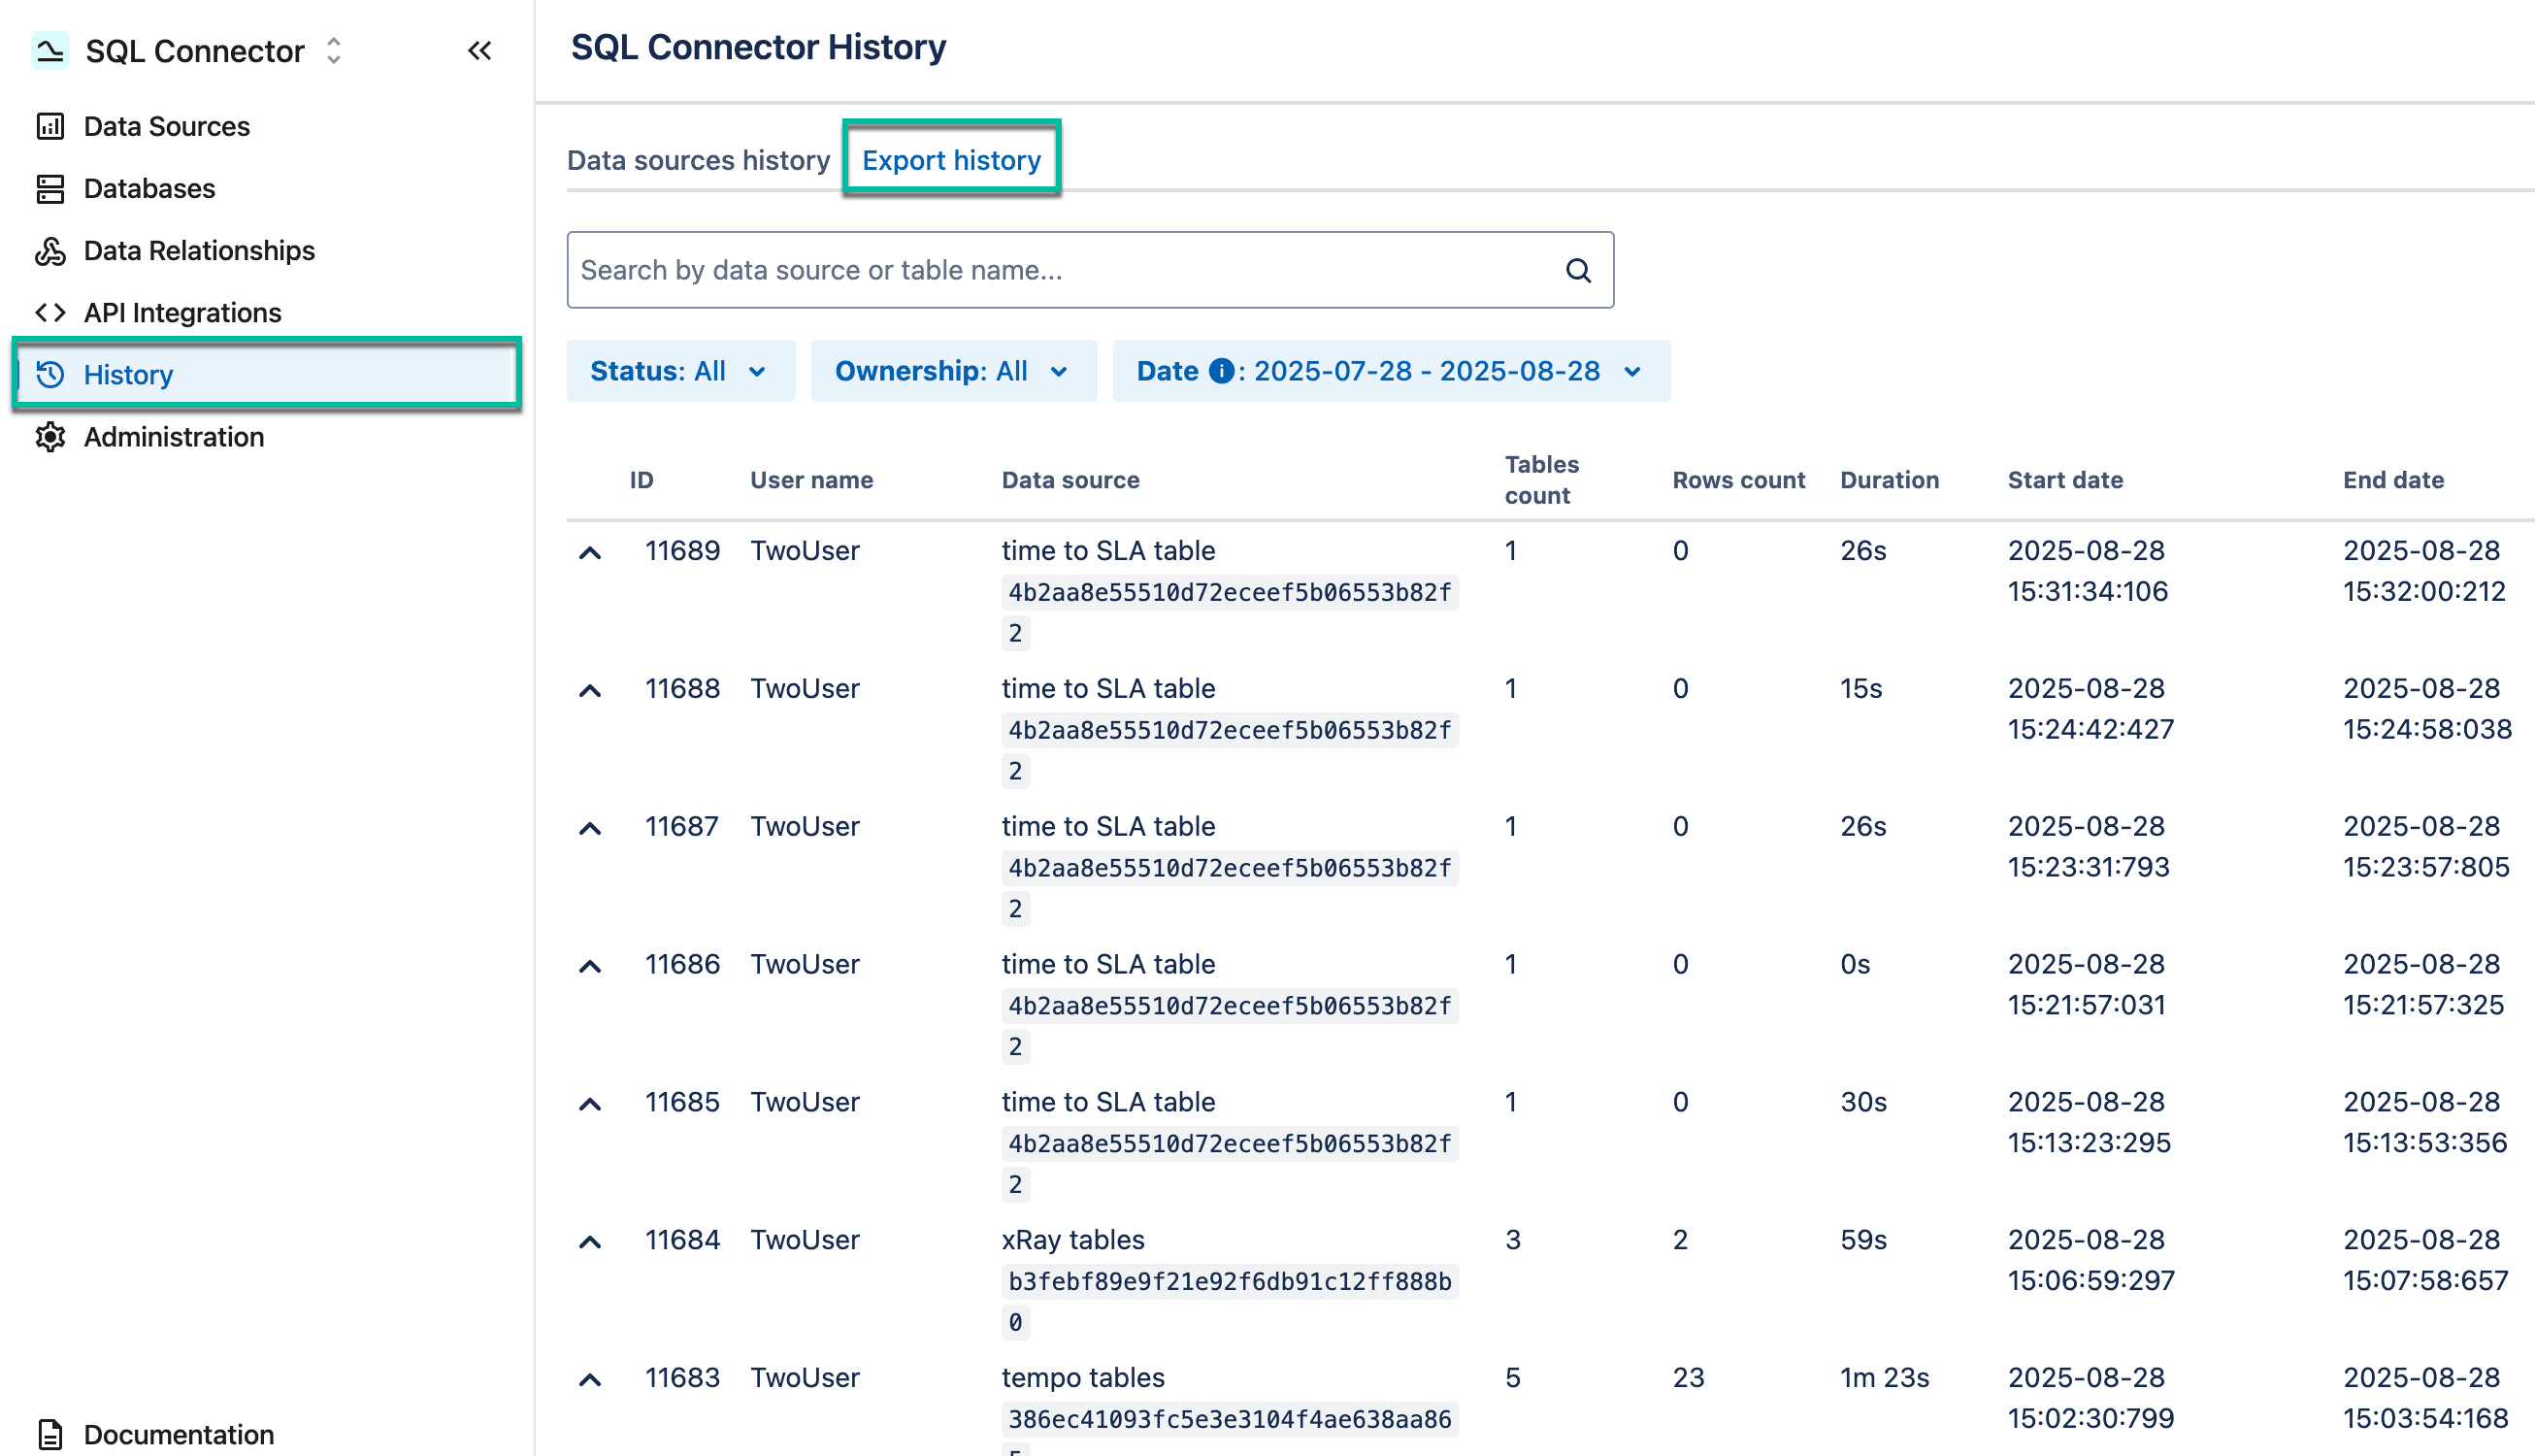Collapse the row for export ID 11689
This screenshot has height=1456, width=2535.
point(590,552)
